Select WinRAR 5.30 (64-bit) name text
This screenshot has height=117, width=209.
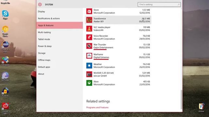coord(104,73)
